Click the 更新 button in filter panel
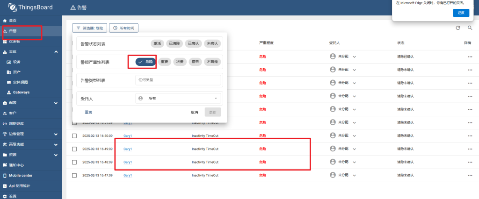Image resolution: width=479 pixels, height=199 pixels. [x=213, y=112]
